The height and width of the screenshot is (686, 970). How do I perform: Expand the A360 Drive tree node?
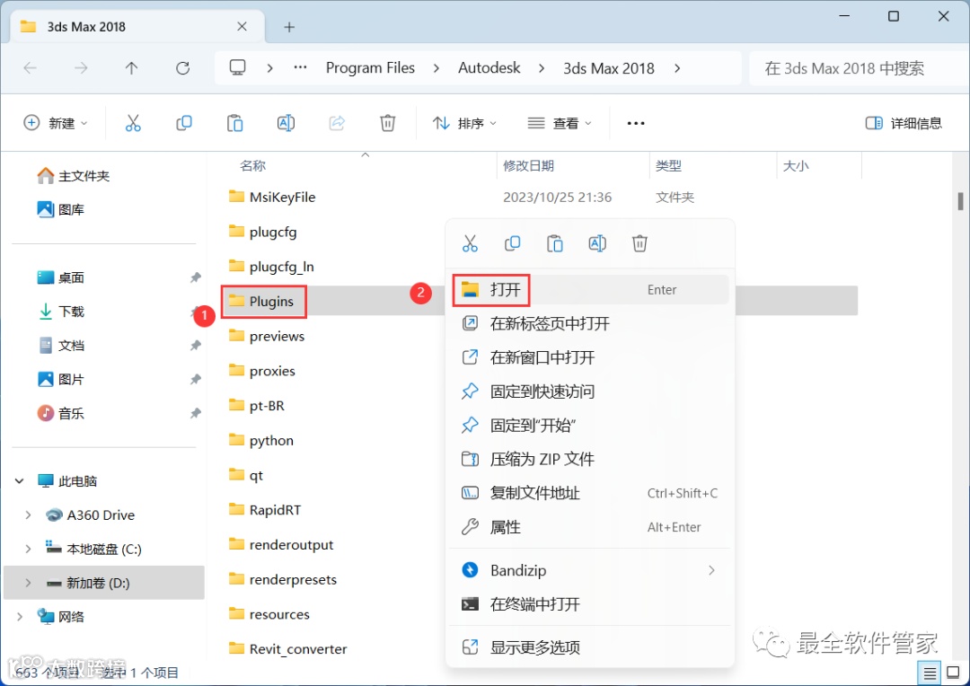(28, 514)
